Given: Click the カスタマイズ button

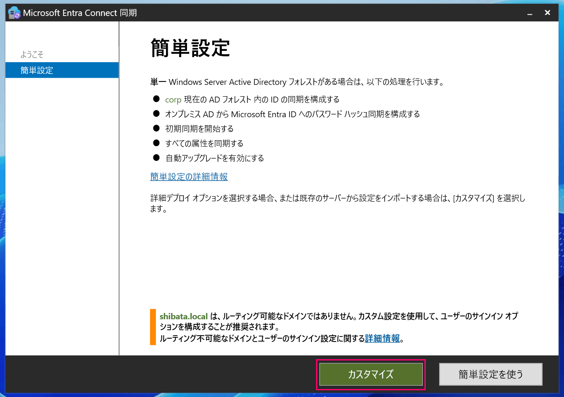Looking at the screenshot, I should pyautogui.click(x=371, y=374).
